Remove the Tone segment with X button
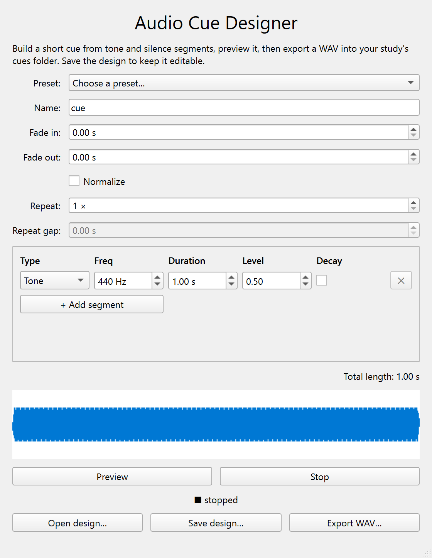 [x=401, y=280]
